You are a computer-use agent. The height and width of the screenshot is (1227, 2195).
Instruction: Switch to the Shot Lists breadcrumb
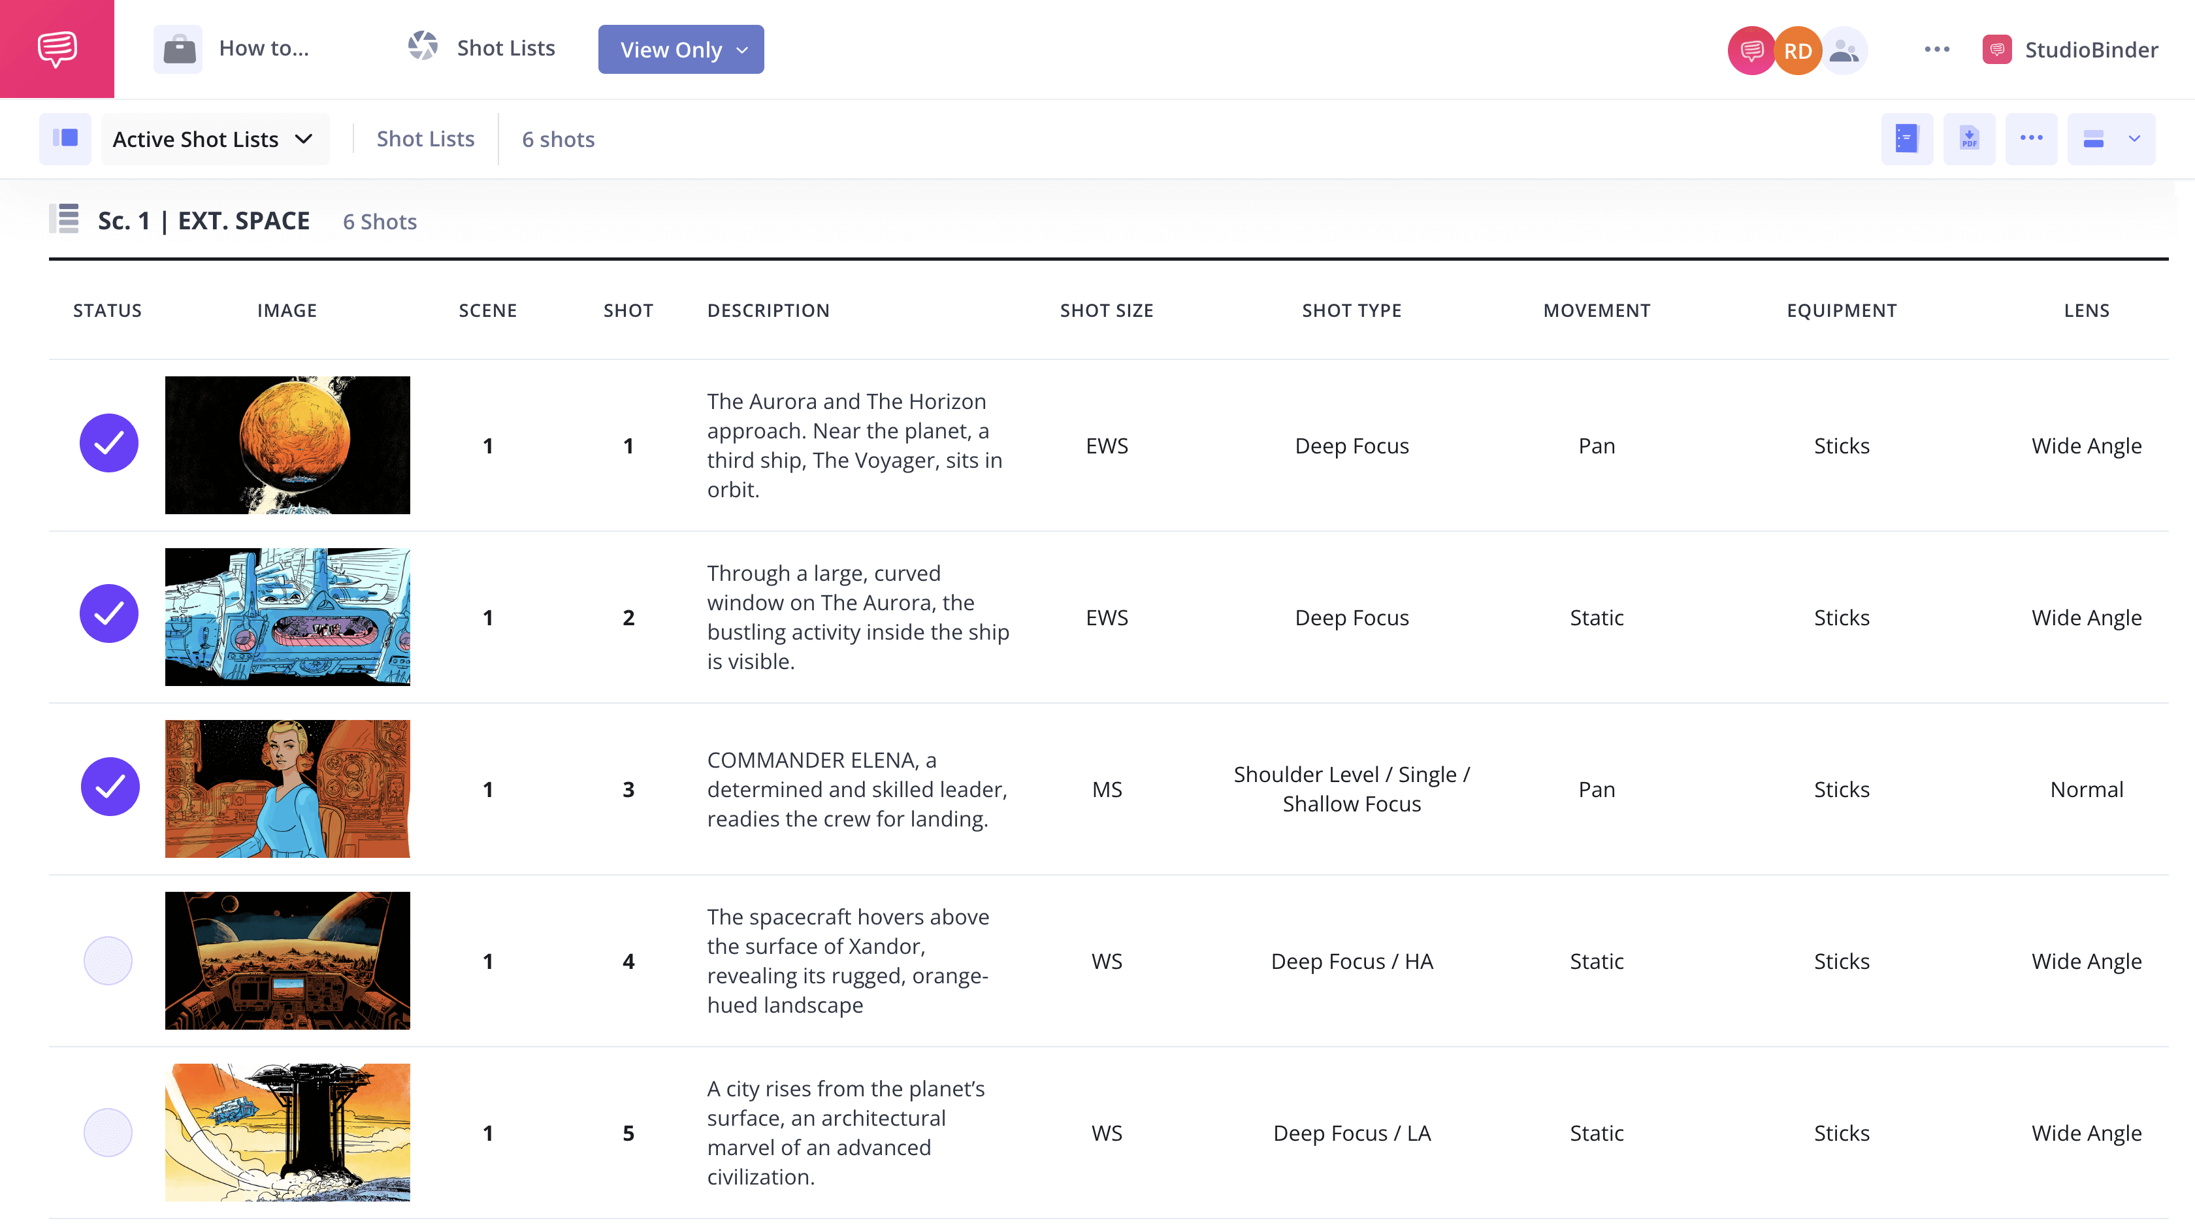(x=425, y=138)
